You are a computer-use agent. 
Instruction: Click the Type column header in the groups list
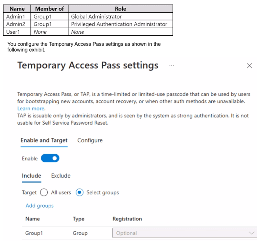78,219
